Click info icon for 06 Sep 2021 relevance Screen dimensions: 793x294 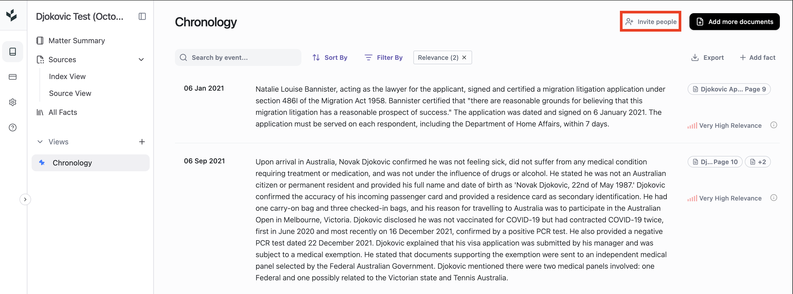pyautogui.click(x=774, y=198)
